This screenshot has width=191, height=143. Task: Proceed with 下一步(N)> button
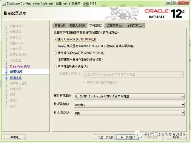[128, 137]
